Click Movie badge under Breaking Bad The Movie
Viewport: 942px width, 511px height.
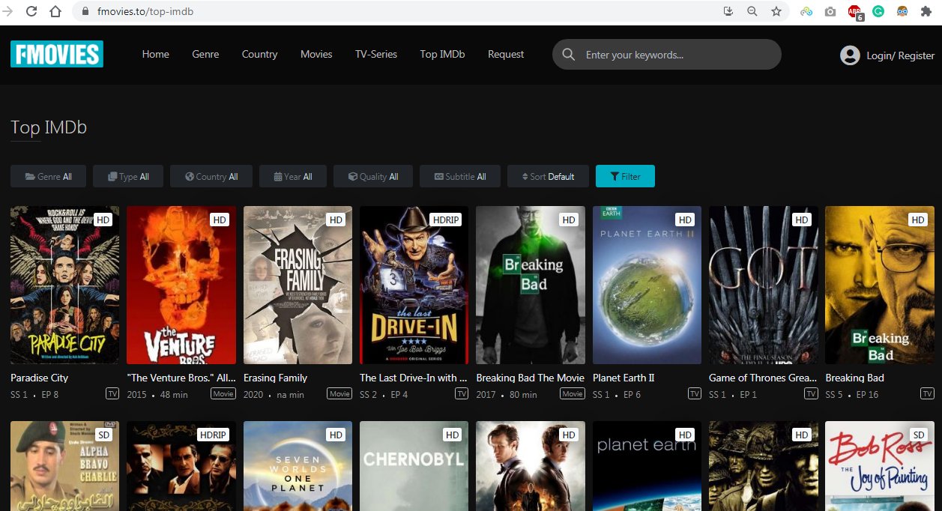click(573, 393)
